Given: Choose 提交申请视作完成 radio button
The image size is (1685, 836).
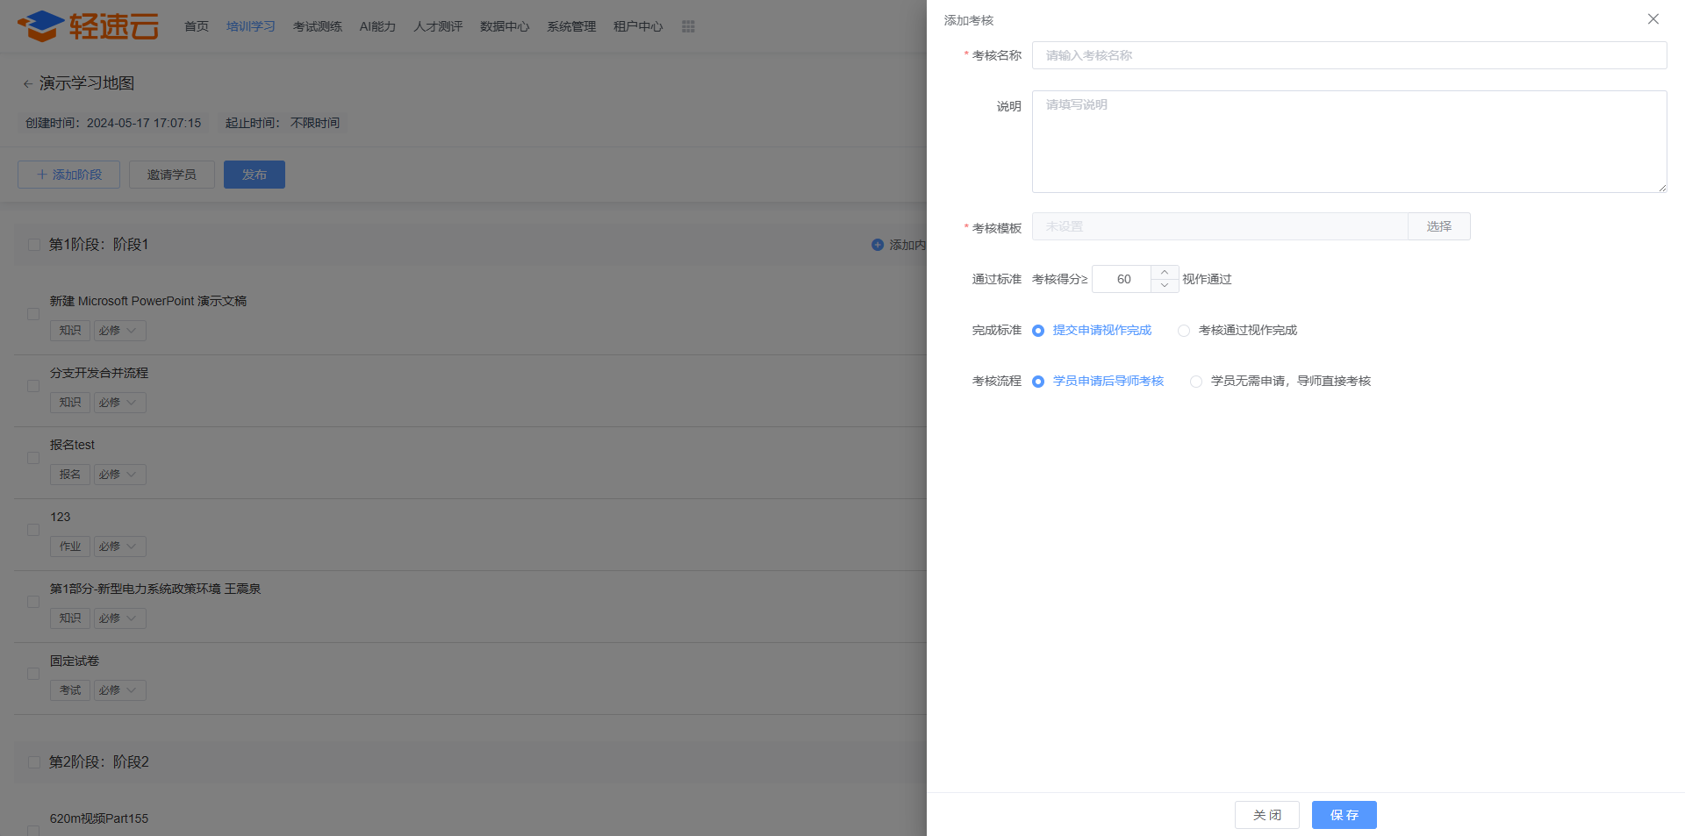Looking at the screenshot, I should (1038, 331).
